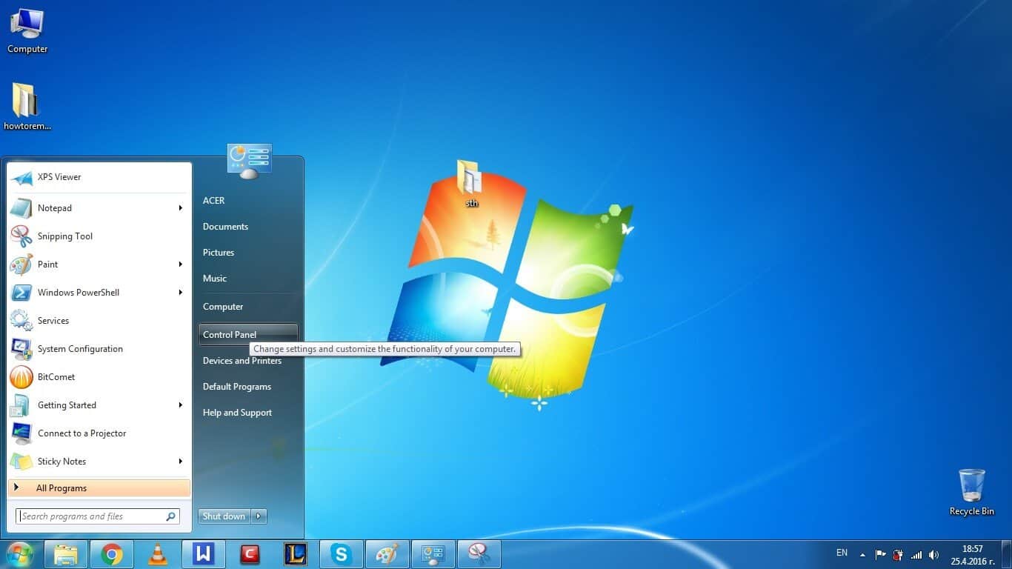Click the Start orb on the taskbar
The image size is (1012, 569).
pyautogui.click(x=20, y=554)
